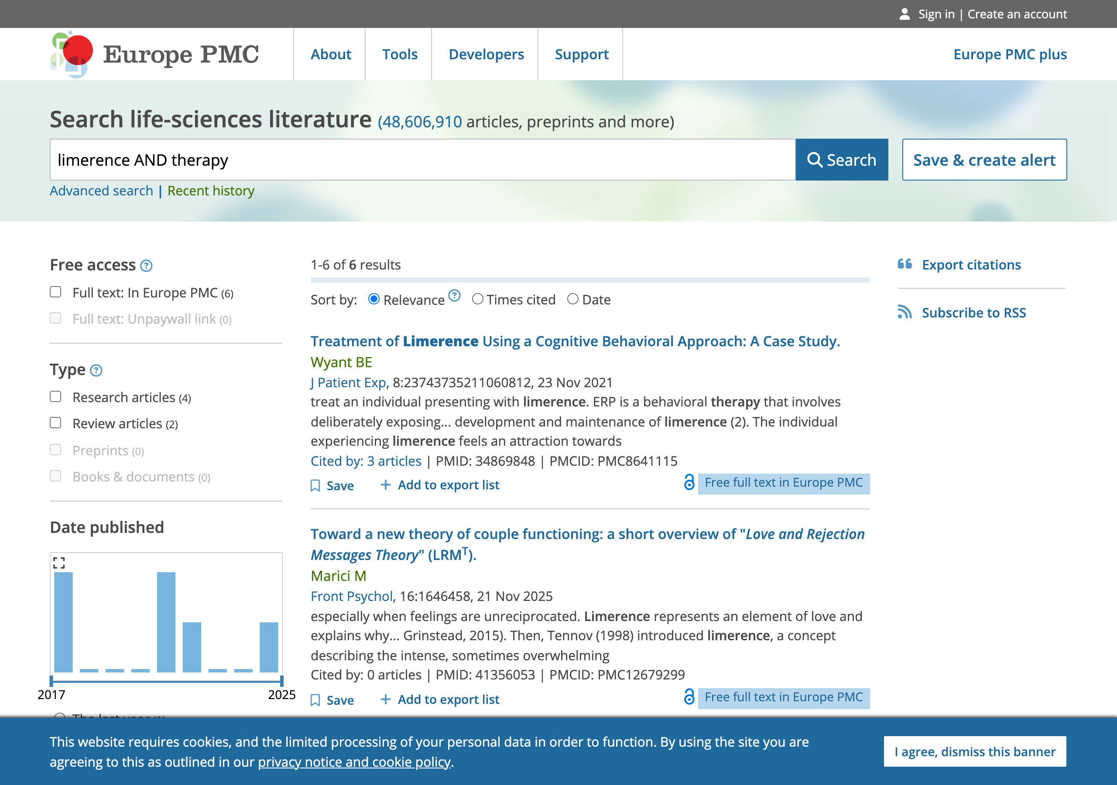This screenshot has height=785, width=1117.
Task: Check the Full text: Unpaywall link filter
Action: 55,318
